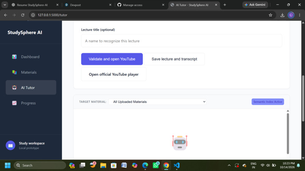Click the ENG IN language indicator

tap(254, 165)
